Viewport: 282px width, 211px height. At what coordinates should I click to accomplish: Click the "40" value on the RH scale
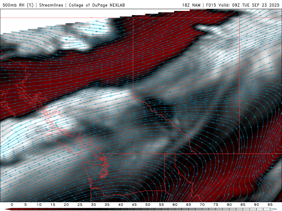121,205
